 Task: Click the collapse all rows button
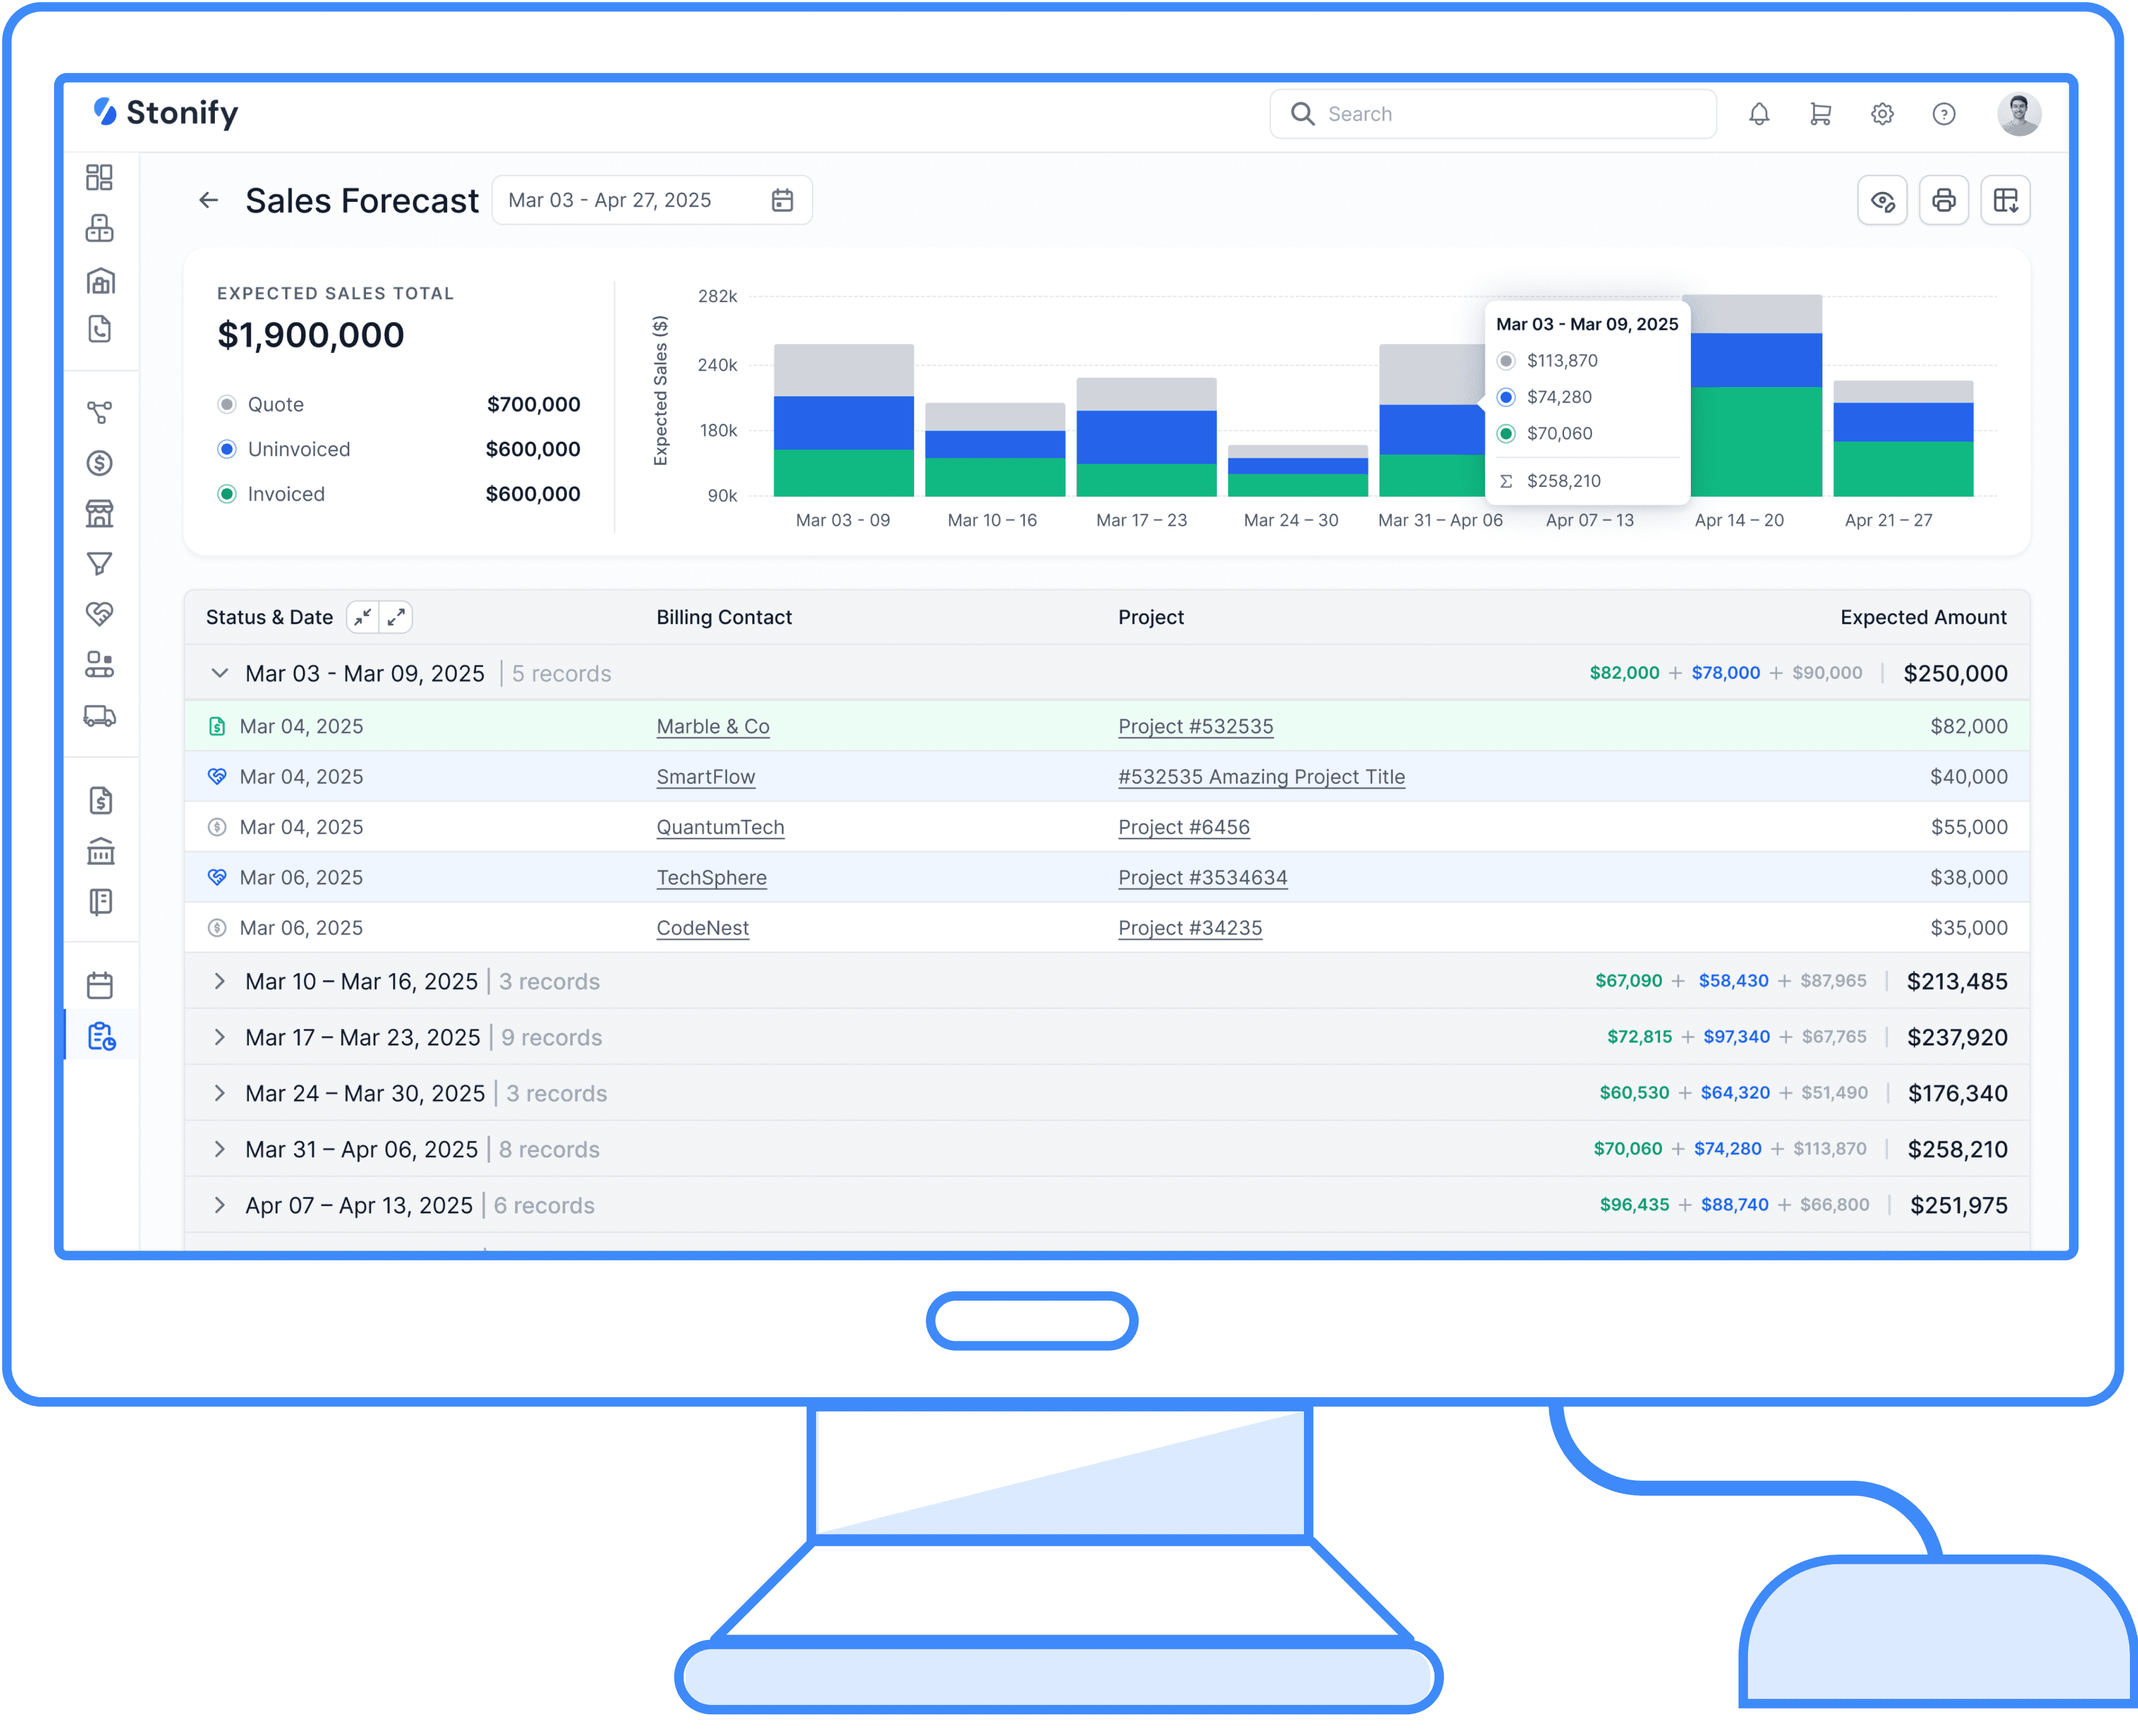(x=363, y=617)
